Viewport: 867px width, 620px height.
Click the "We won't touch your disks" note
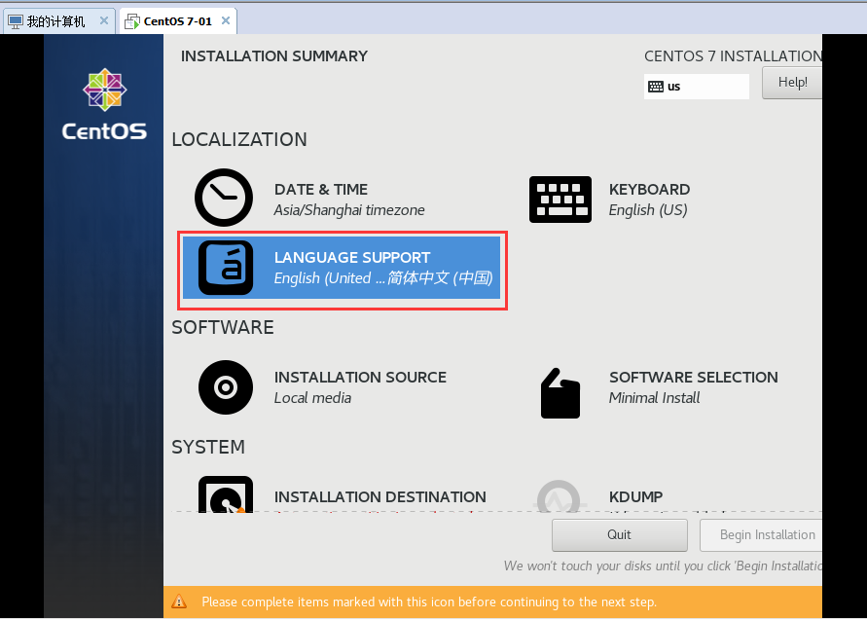click(x=663, y=565)
